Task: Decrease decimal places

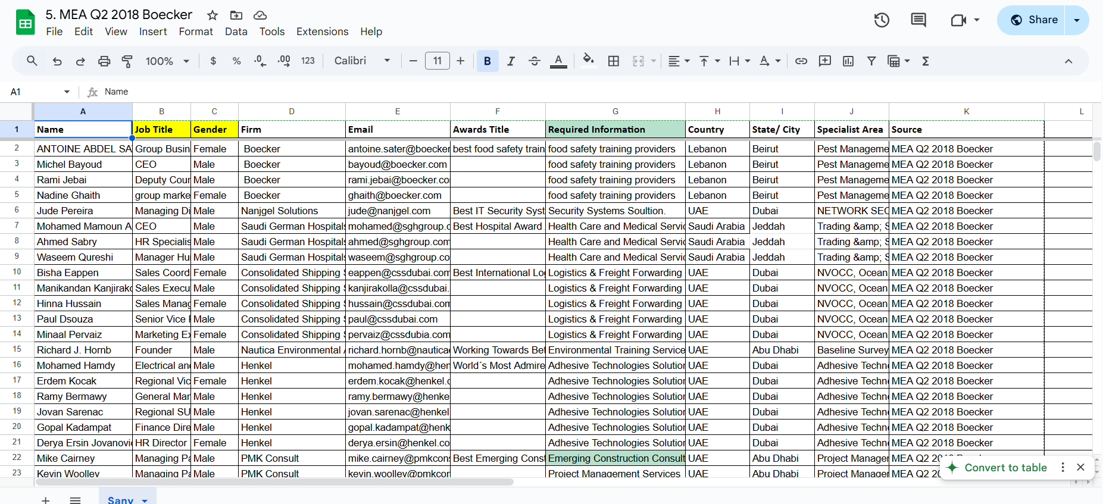Action: point(260,61)
